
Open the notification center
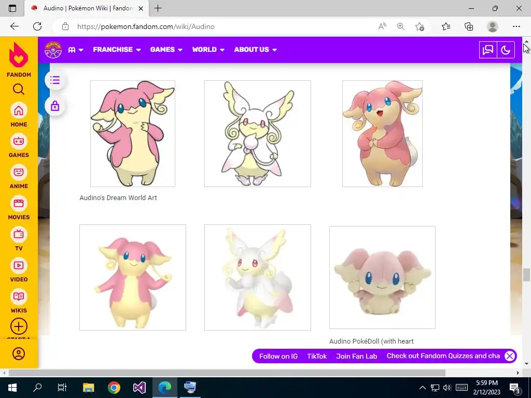point(514,388)
